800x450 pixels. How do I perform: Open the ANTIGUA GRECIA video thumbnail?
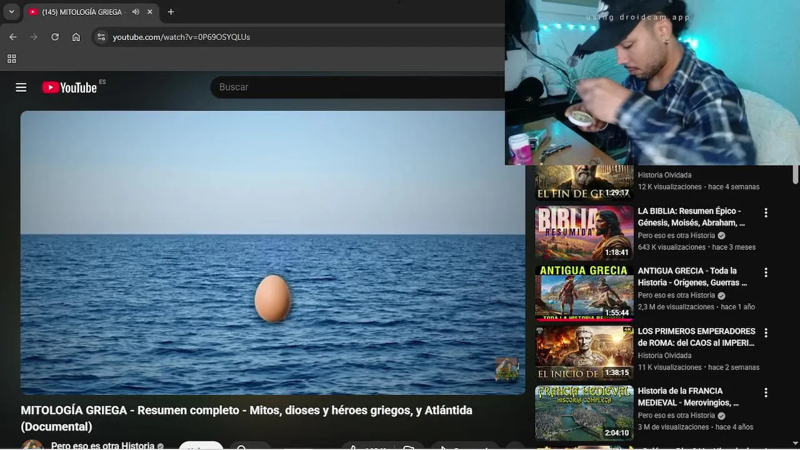(x=584, y=293)
